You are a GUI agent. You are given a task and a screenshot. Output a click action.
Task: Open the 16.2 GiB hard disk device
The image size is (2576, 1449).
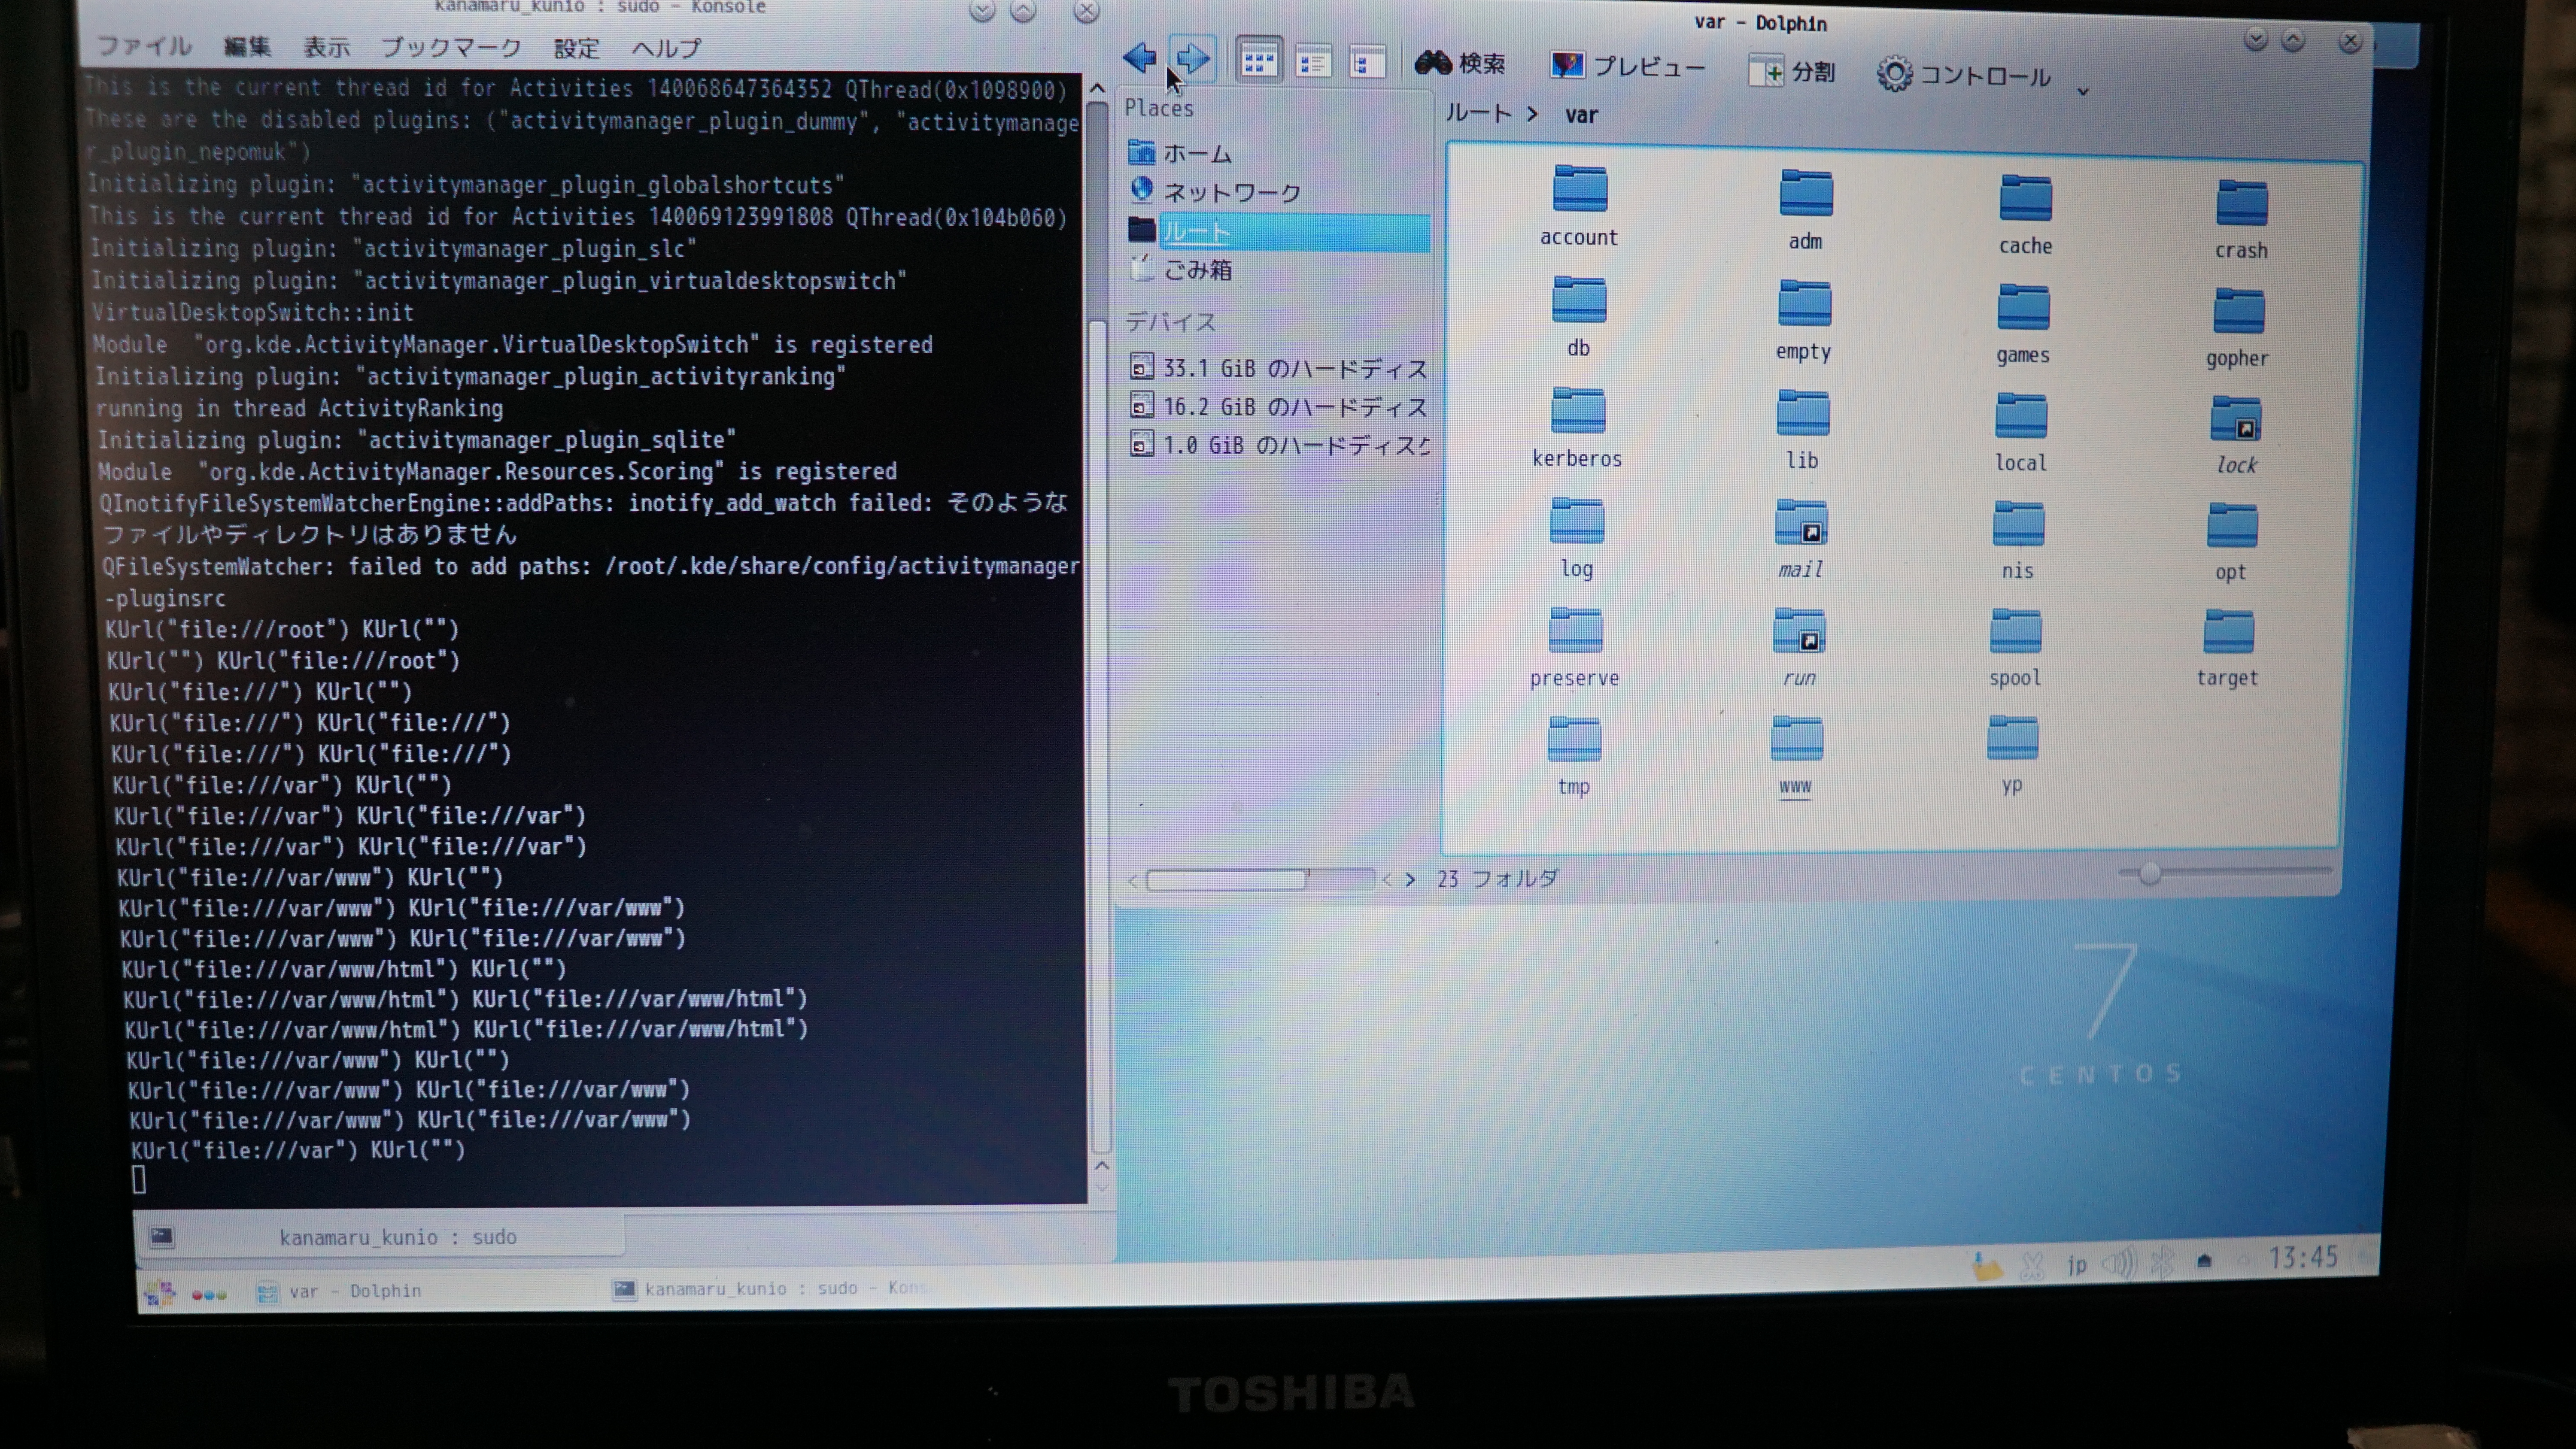click(1279, 406)
